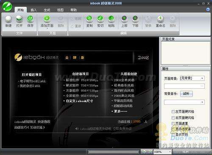The width and height of the screenshot is (212, 155).
Task: Expand the 添加页面 dropdown arrow
Action: pyautogui.click(x=47, y=29)
